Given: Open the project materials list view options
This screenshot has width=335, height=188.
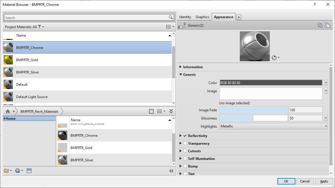Looking at the screenshot, I should (x=170, y=27).
